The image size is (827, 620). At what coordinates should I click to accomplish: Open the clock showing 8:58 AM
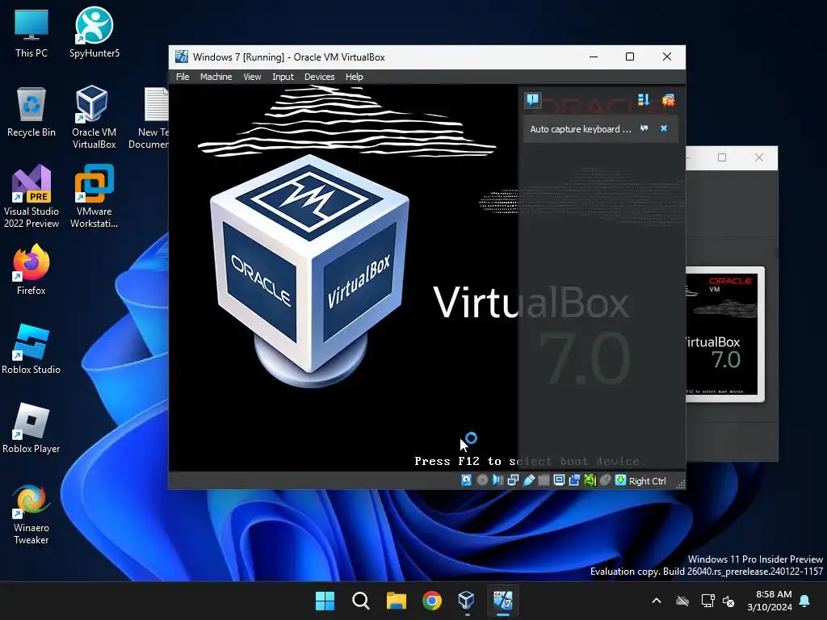(x=770, y=601)
